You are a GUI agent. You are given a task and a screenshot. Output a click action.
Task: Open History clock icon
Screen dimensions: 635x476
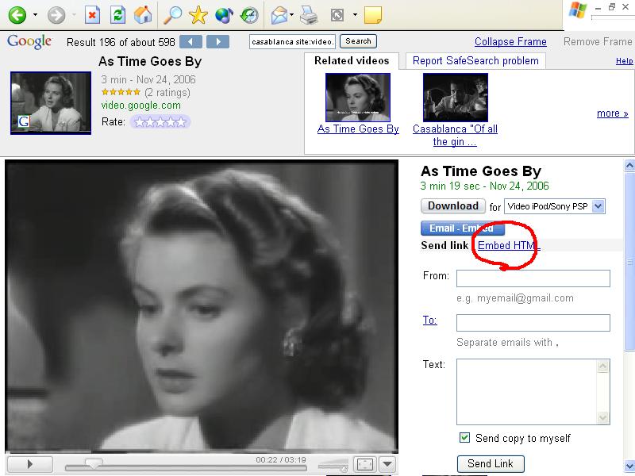pos(248,15)
